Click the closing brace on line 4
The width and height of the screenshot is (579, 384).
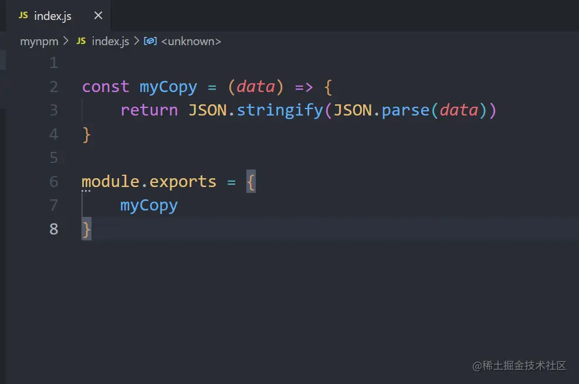[86, 135]
